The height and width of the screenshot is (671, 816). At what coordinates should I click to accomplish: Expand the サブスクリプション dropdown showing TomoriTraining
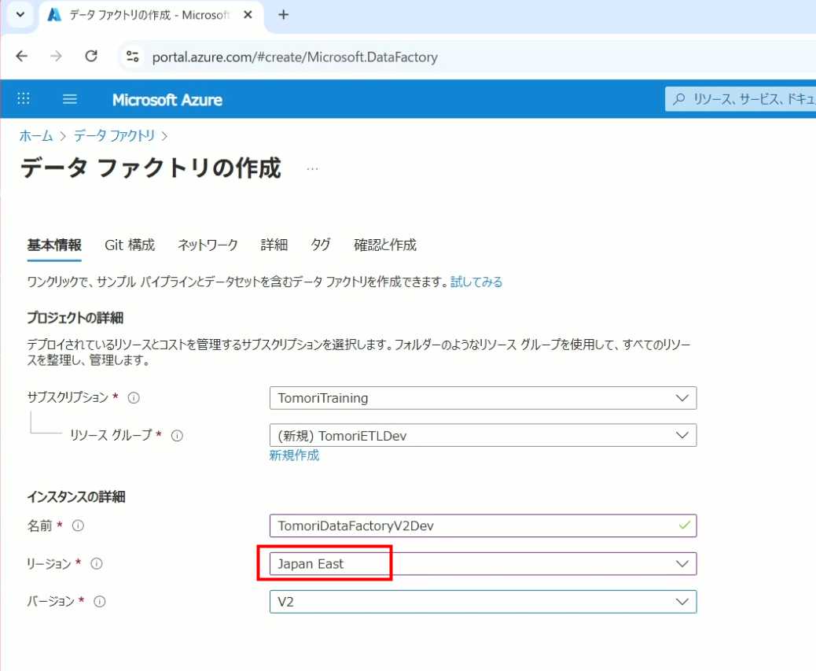pos(483,398)
